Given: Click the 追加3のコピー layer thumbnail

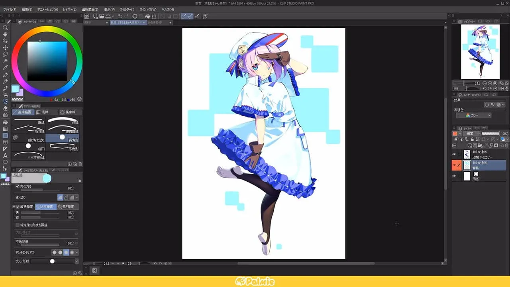Looking at the screenshot, I should 467,153.
